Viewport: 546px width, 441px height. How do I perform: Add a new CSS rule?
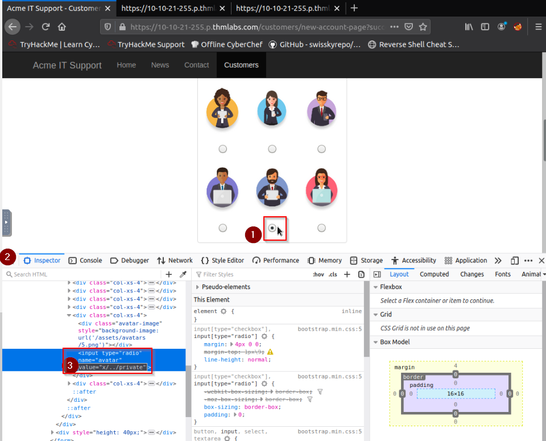tap(347, 274)
